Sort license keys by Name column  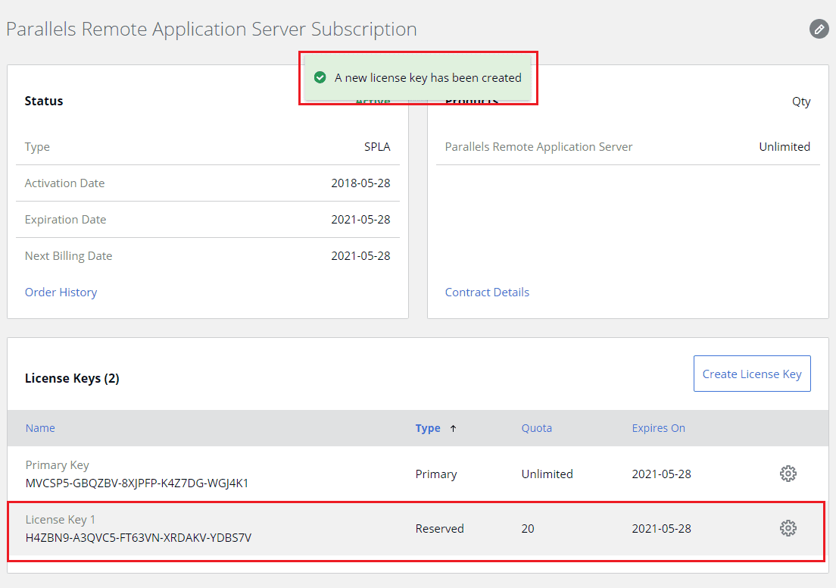click(x=40, y=428)
